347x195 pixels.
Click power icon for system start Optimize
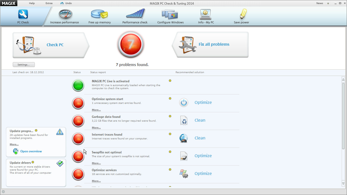click(184, 102)
